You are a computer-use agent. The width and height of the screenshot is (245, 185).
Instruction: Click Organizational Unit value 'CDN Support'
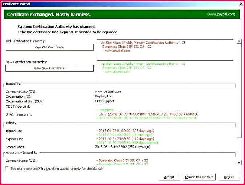click(x=105, y=101)
